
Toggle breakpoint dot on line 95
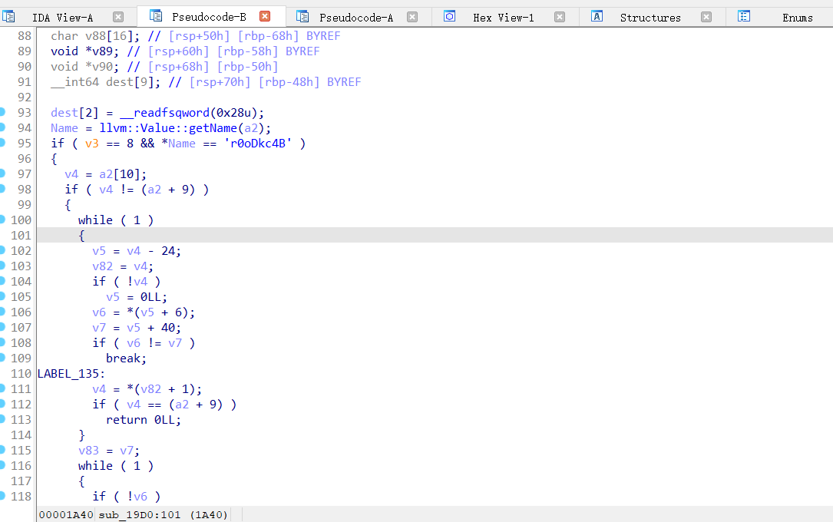tap(2, 143)
